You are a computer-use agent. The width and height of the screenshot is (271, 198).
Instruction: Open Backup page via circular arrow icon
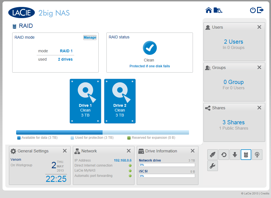(x=224, y=155)
